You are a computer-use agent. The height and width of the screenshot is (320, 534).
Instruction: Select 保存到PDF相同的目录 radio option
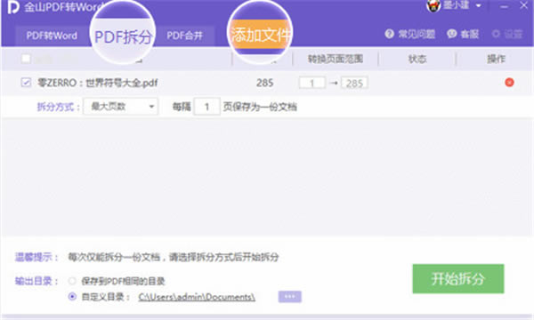(72, 281)
